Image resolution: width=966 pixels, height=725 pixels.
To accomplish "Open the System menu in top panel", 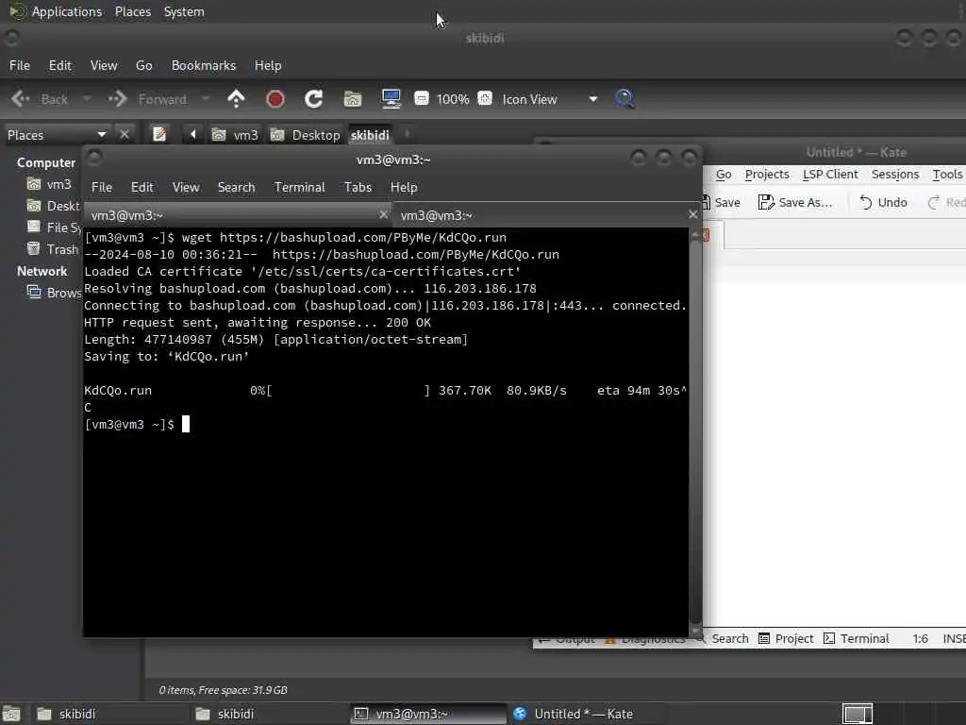I will point(184,11).
